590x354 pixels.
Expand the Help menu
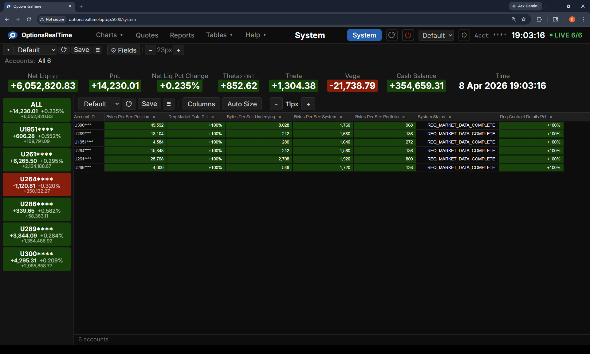tap(255, 35)
